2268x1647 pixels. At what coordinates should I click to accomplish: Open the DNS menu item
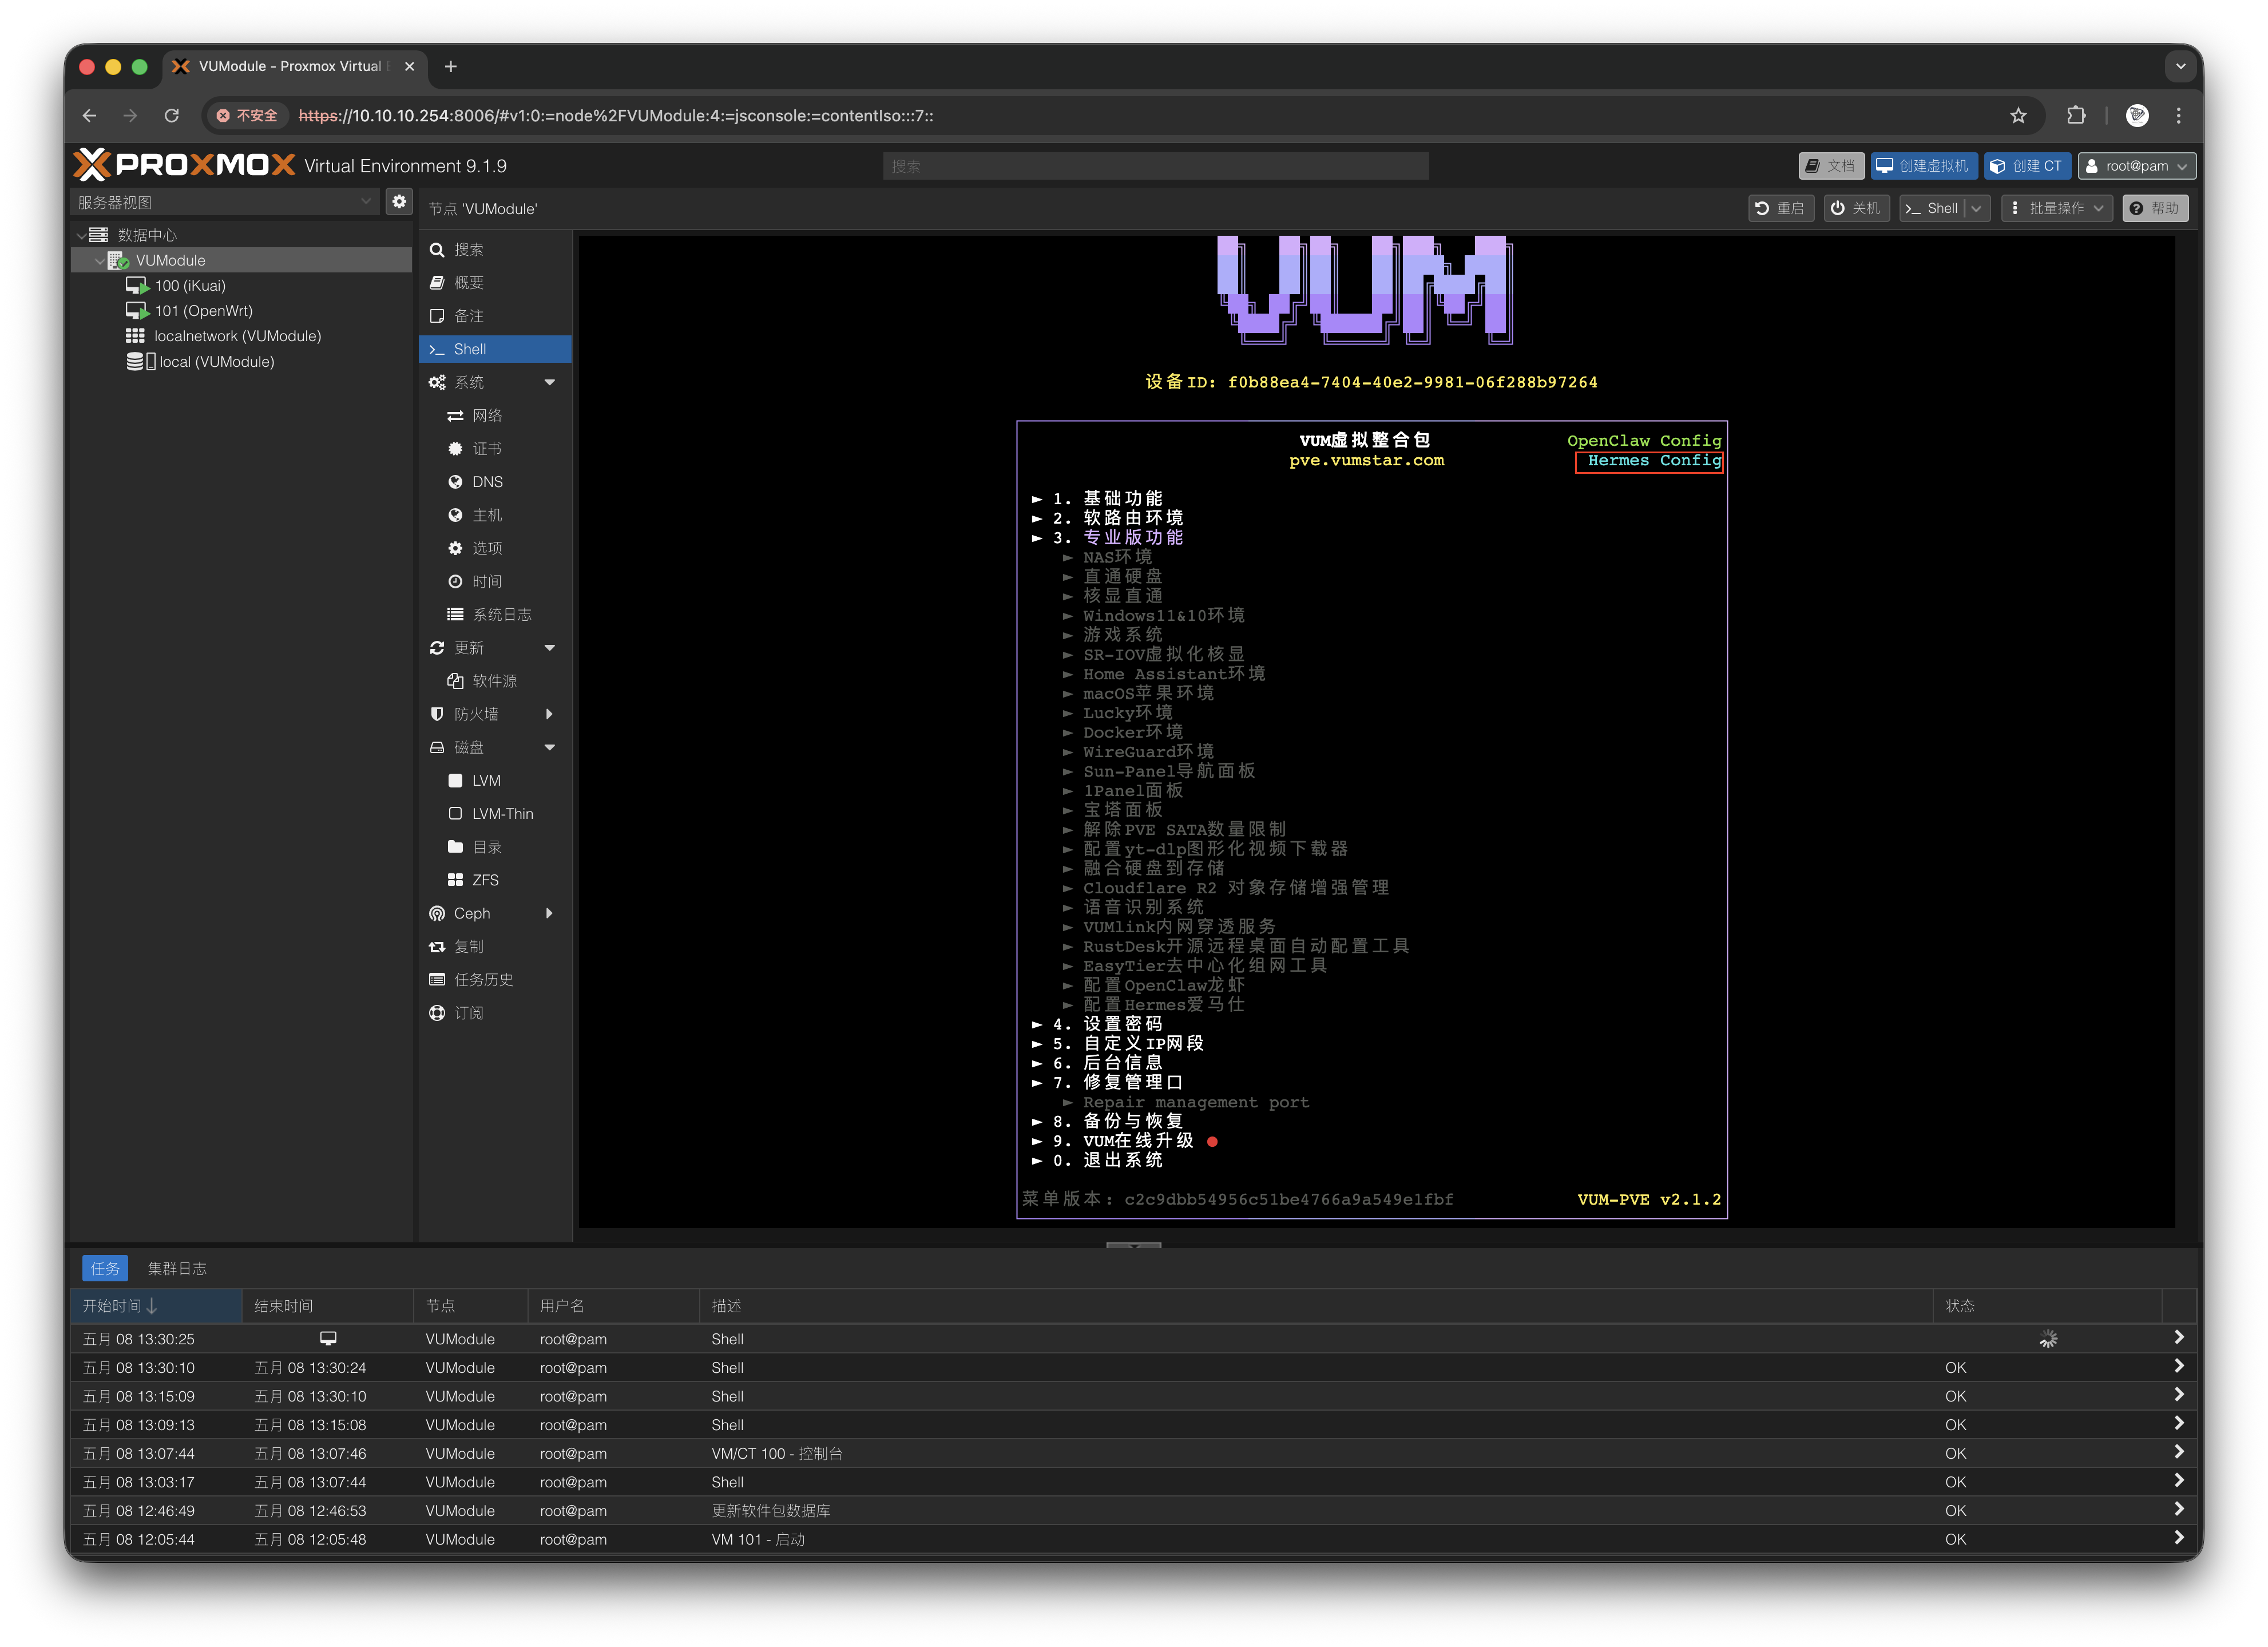click(x=495, y=482)
